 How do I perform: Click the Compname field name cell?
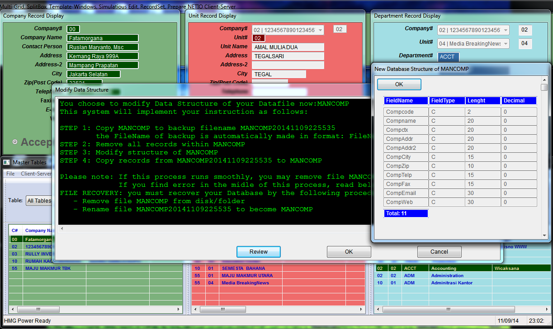click(x=406, y=121)
